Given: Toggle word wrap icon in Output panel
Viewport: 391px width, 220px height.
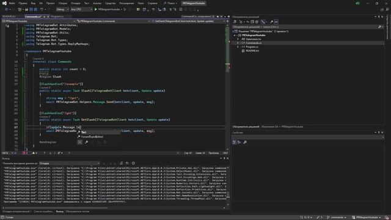Looking at the screenshot, I should [x=127, y=163].
